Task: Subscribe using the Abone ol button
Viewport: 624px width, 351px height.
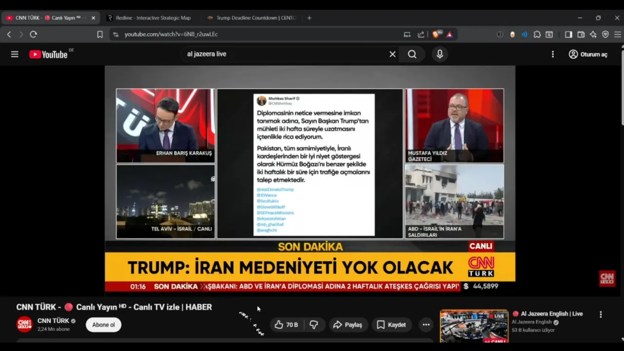Action: click(x=103, y=325)
